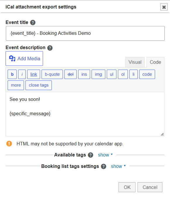Expand Booking list tags settings section
The width and height of the screenshot is (170, 198).
pyautogui.click(x=118, y=166)
